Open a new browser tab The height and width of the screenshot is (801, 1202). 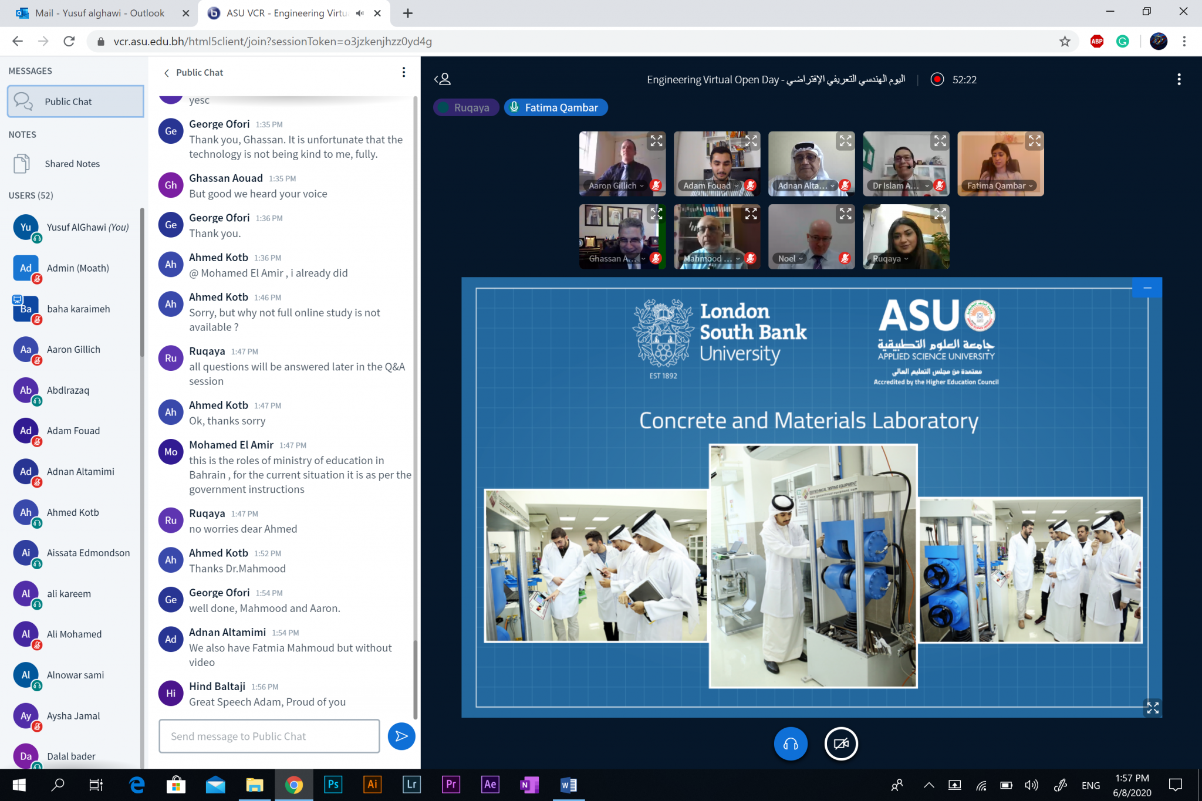[x=408, y=13]
